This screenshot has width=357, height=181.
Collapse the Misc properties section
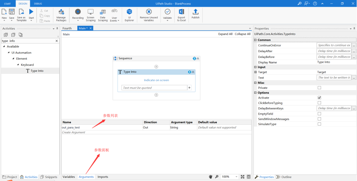tap(255, 83)
